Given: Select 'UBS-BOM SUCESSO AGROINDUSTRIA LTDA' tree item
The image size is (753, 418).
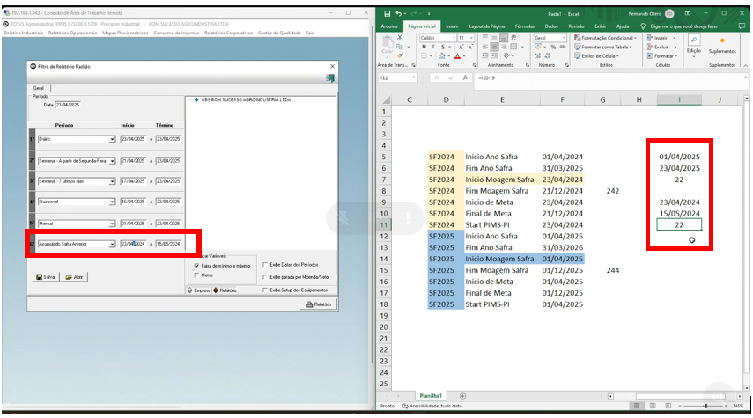Looking at the screenshot, I should click(246, 99).
